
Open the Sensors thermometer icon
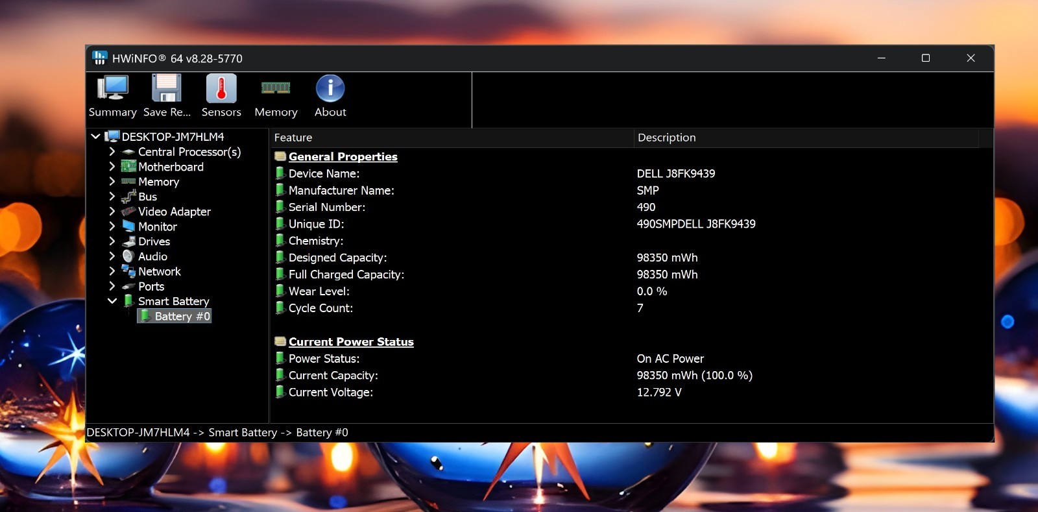pos(221,88)
